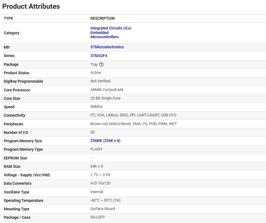The height and width of the screenshot is (223, 266).
Task: Click the Connectivity row label
Action: click(x=14, y=115)
